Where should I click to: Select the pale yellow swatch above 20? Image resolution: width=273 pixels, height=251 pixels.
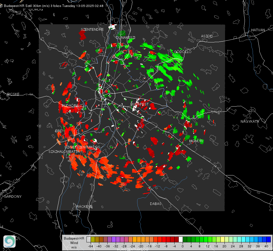[x=223, y=240]
